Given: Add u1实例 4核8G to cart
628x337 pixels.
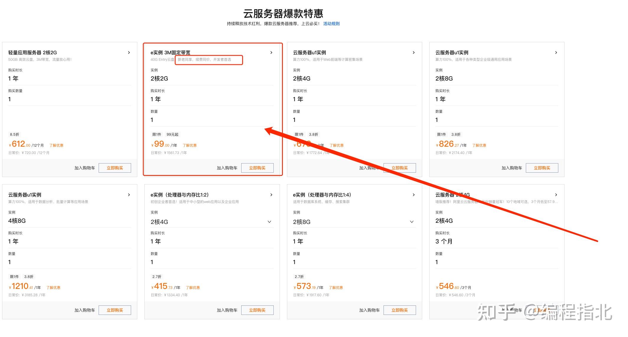Looking at the screenshot, I should 85,310.
